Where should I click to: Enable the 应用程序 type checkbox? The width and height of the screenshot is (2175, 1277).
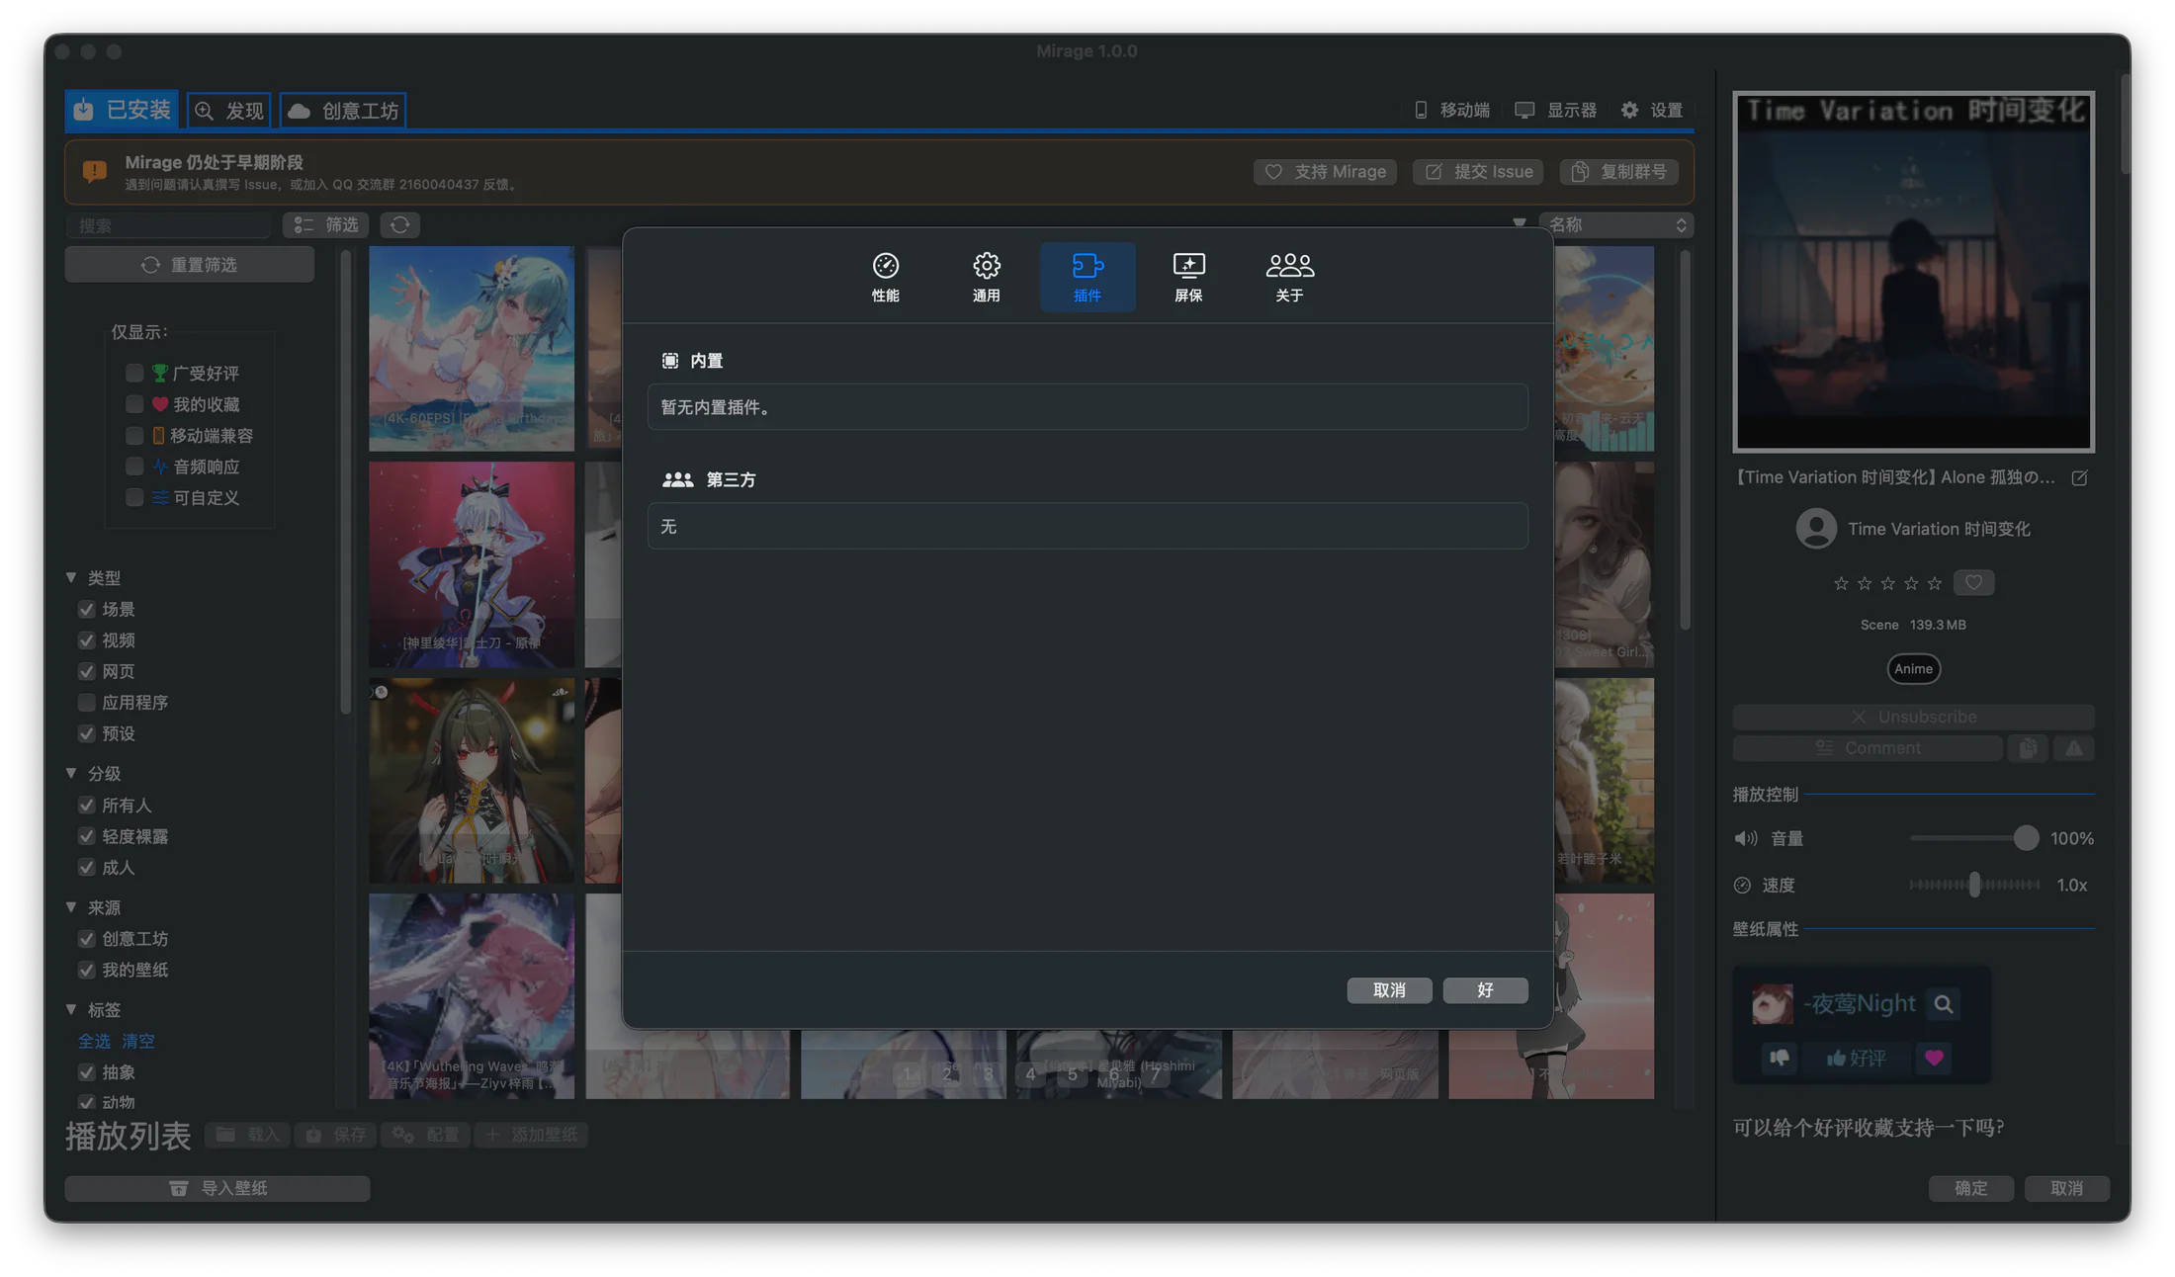87,703
